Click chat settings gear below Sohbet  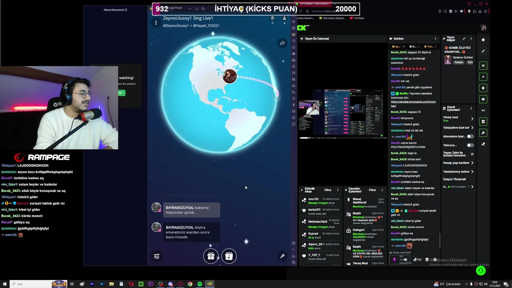point(435,260)
